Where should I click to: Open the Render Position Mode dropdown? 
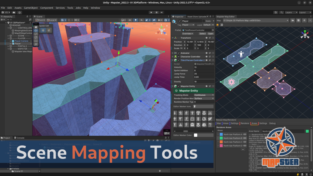pos(204,98)
